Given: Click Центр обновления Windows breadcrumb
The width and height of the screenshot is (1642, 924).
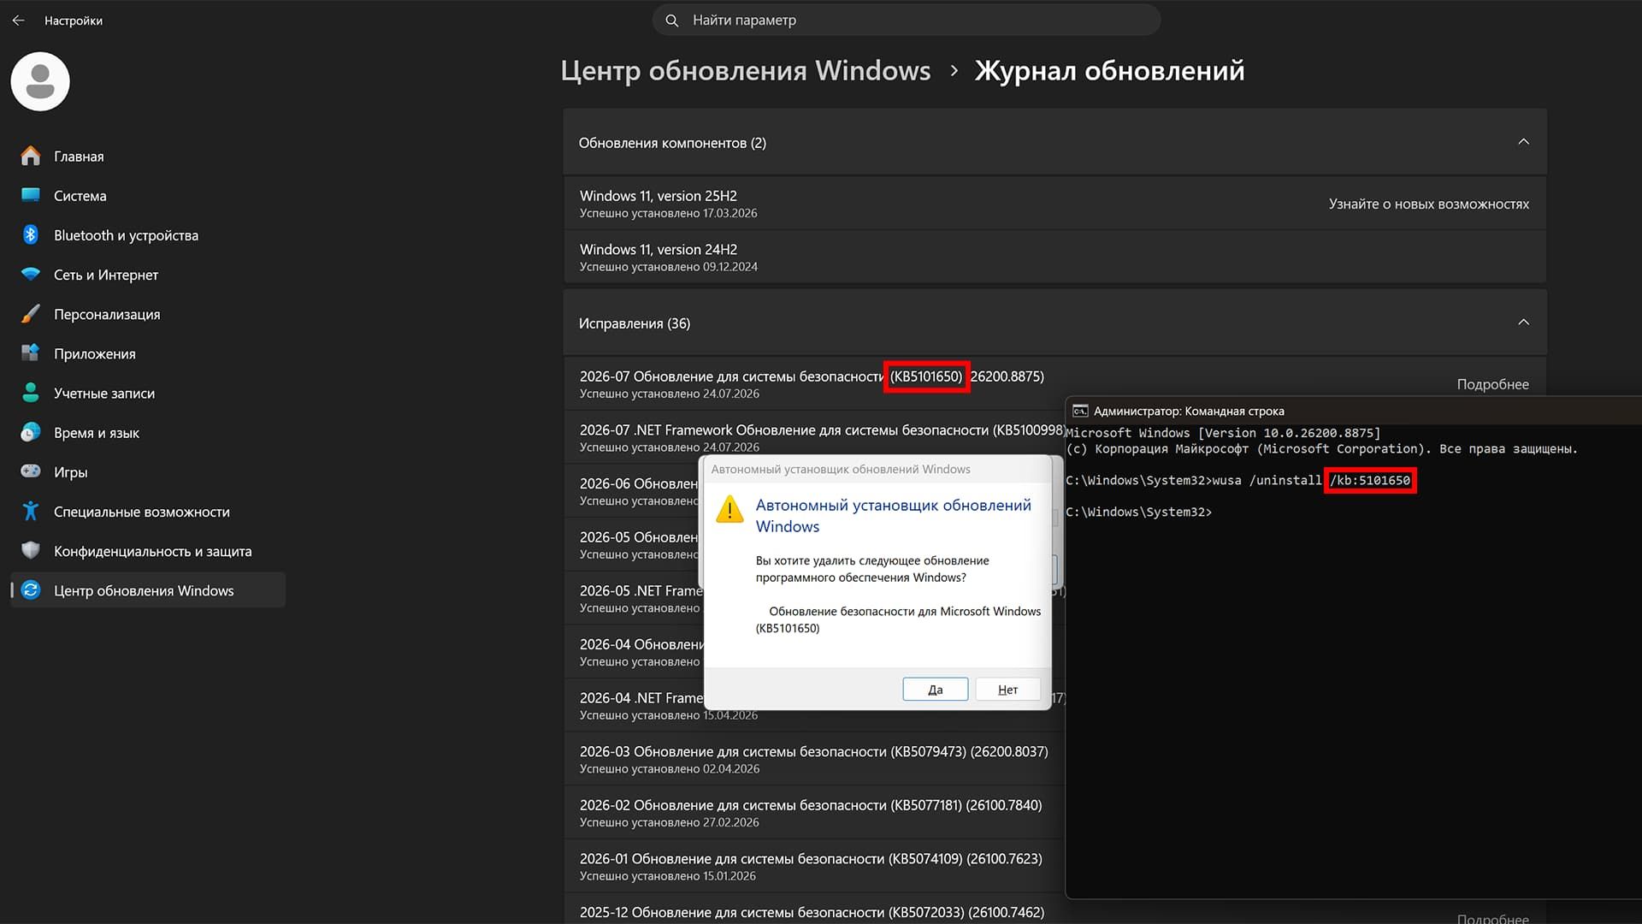Looking at the screenshot, I should tap(745, 70).
